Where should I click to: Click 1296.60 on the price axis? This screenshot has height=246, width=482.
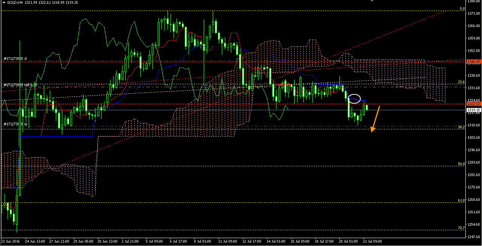(x=474, y=150)
